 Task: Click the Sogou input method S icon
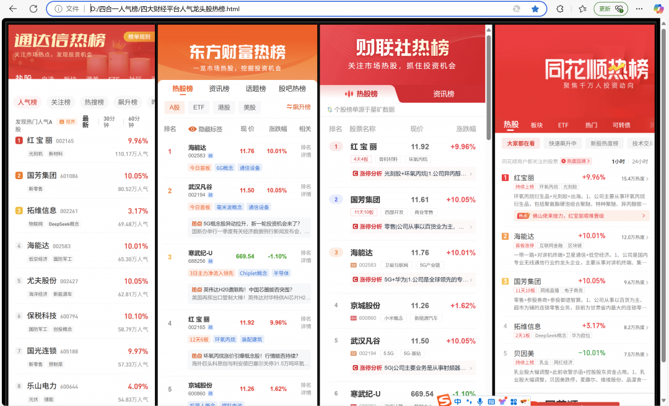pos(444,400)
